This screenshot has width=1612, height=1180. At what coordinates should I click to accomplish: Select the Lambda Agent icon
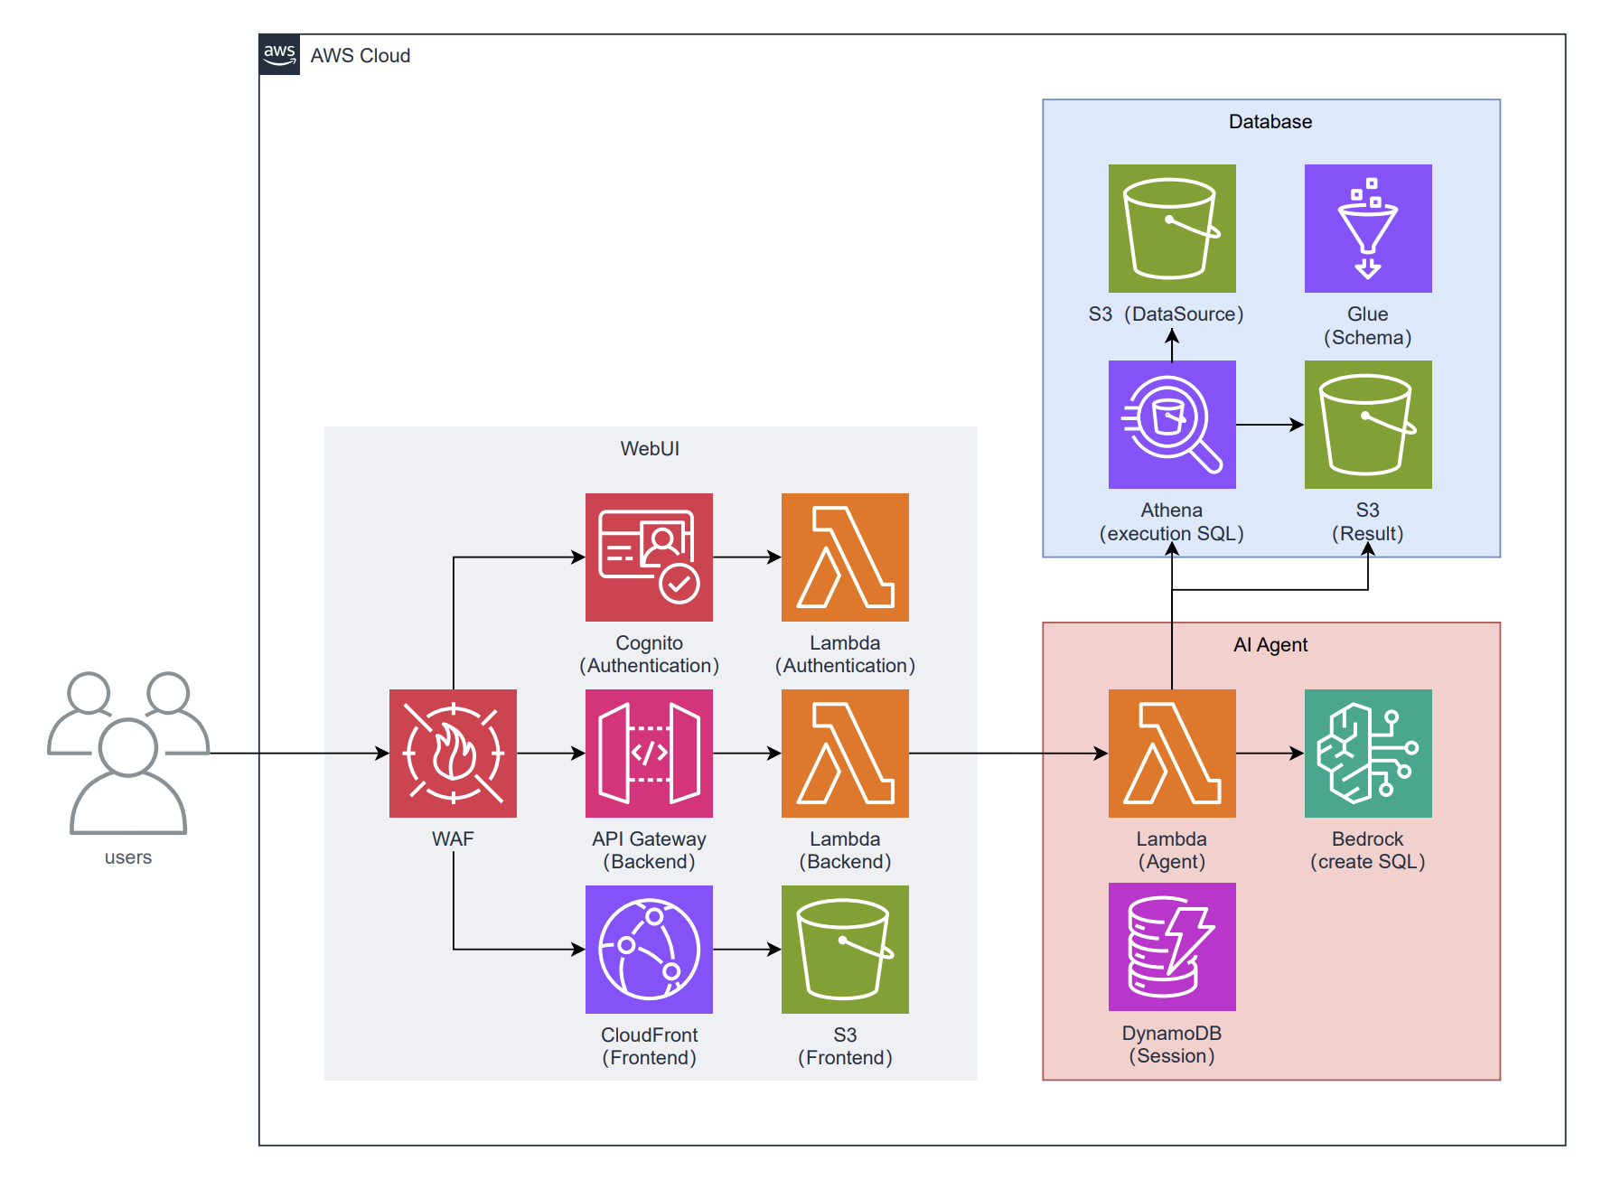point(1172,753)
